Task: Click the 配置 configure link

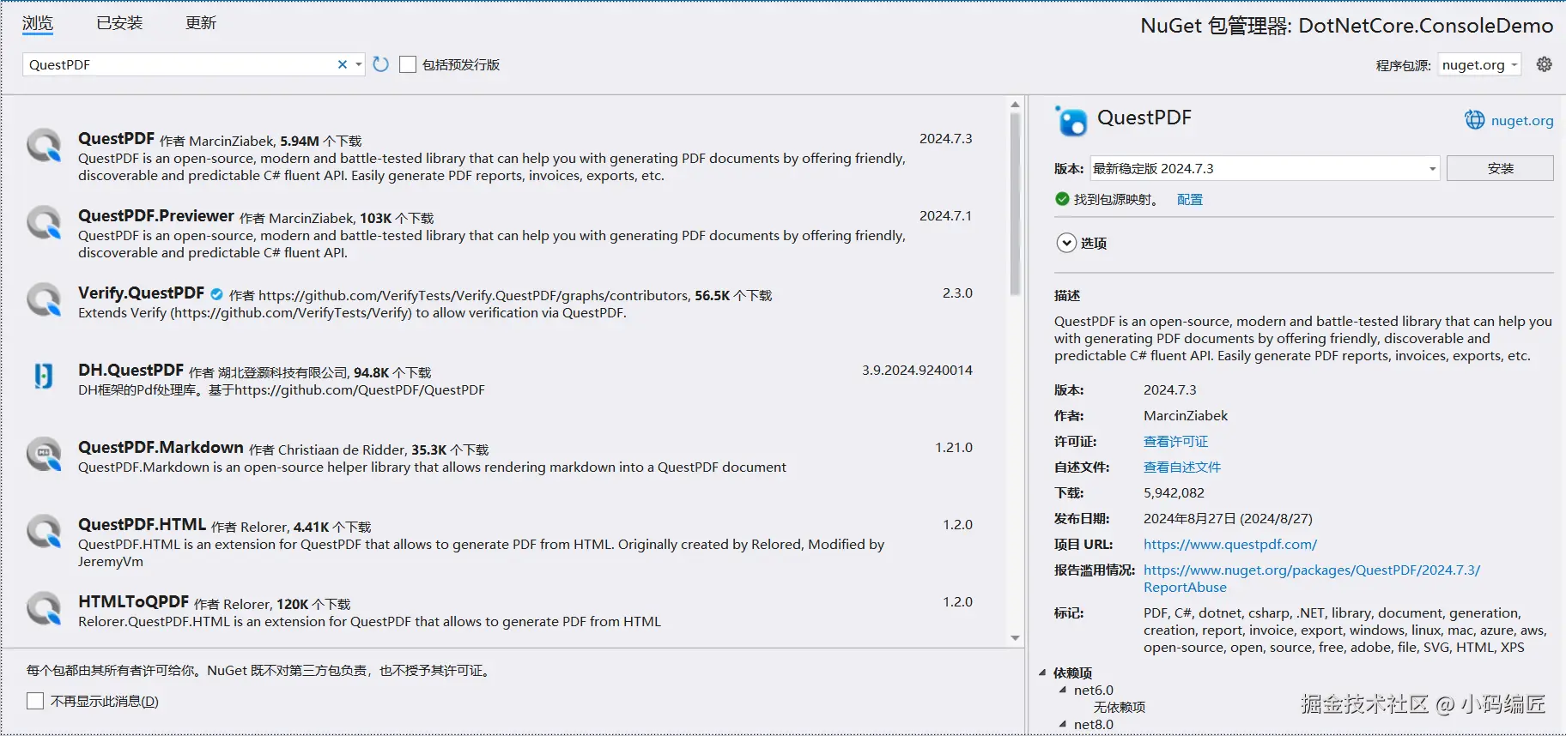Action: tap(1190, 199)
